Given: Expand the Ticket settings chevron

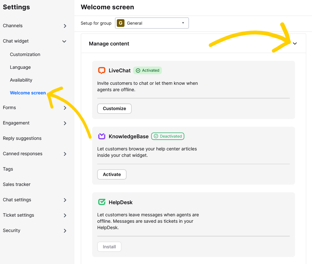Looking at the screenshot, I should [65, 215].
